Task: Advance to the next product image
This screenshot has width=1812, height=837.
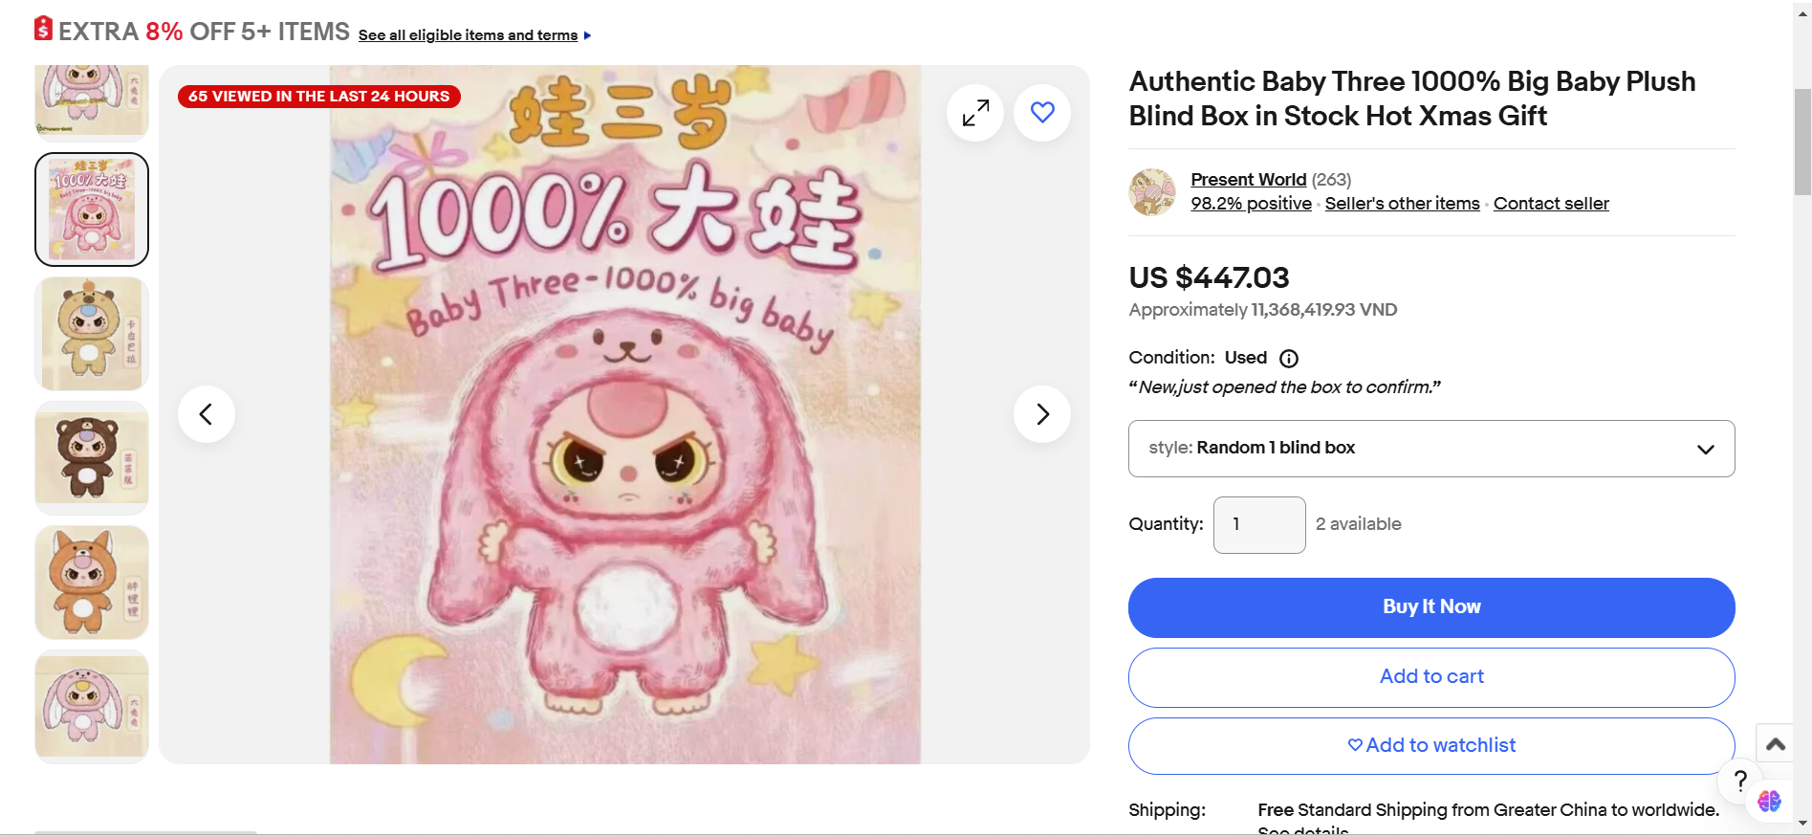Action: pos(1042,414)
